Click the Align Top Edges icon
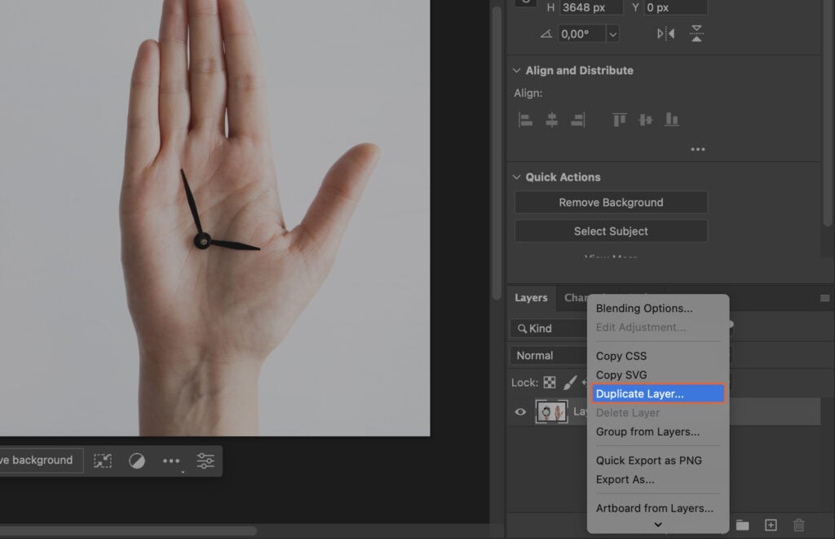Screen dimensions: 835x539 619,119
